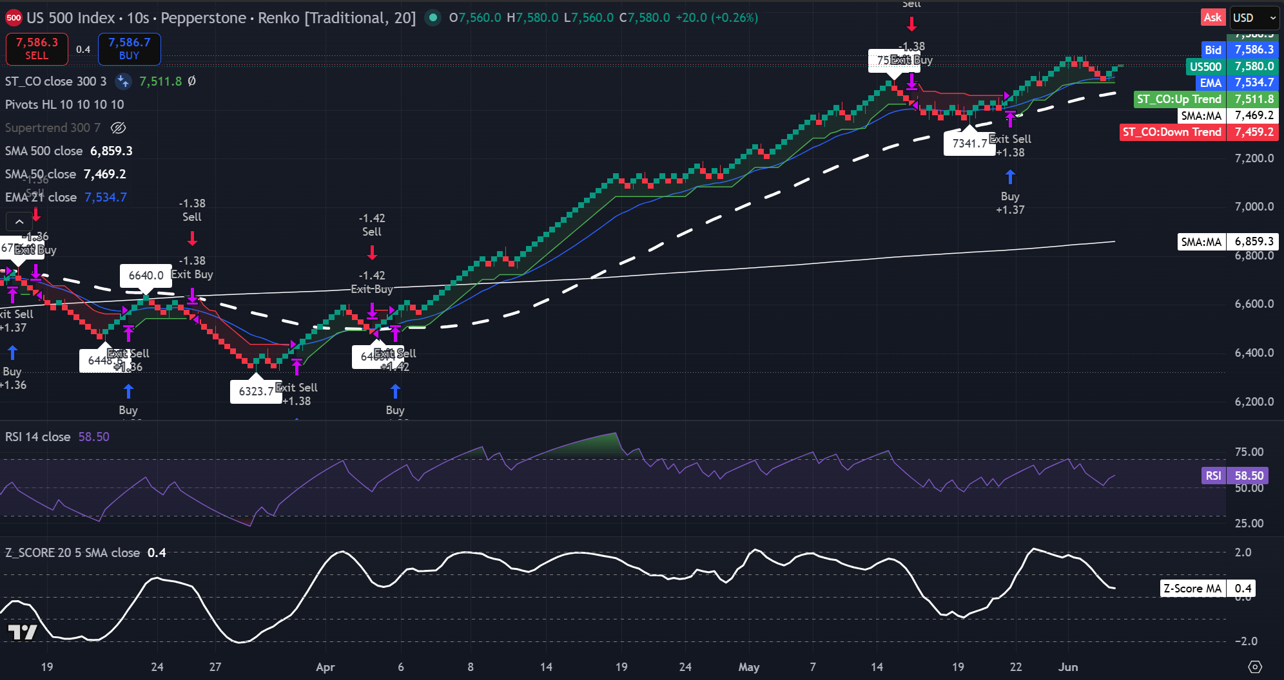The height and width of the screenshot is (680, 1284).
Task: Select the RSI 14 close legend
Action: [x=37, y=437]
